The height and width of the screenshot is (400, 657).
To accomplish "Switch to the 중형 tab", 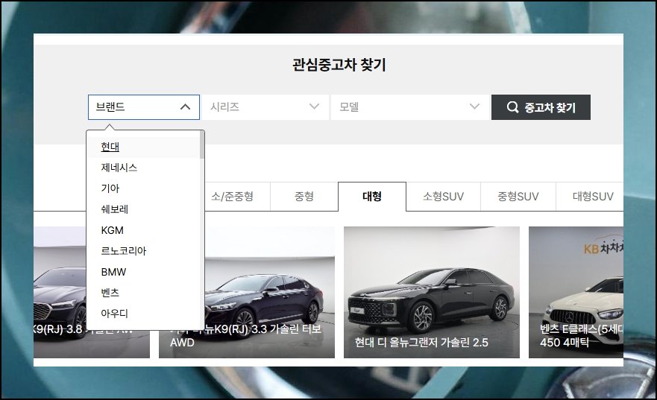I will click(304, 196).
